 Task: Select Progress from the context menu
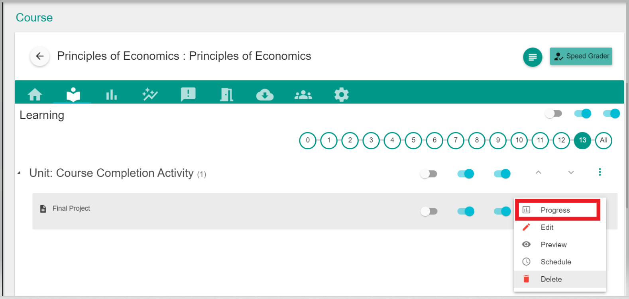(555, 210)
